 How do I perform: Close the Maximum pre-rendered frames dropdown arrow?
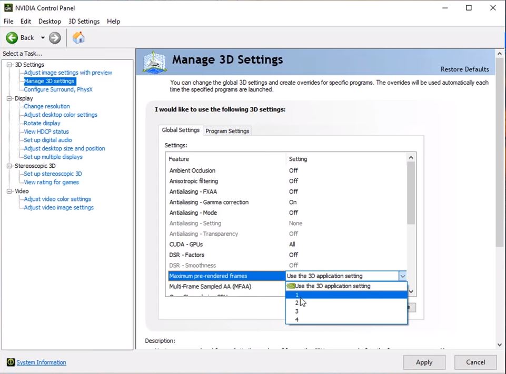(402, 276)
